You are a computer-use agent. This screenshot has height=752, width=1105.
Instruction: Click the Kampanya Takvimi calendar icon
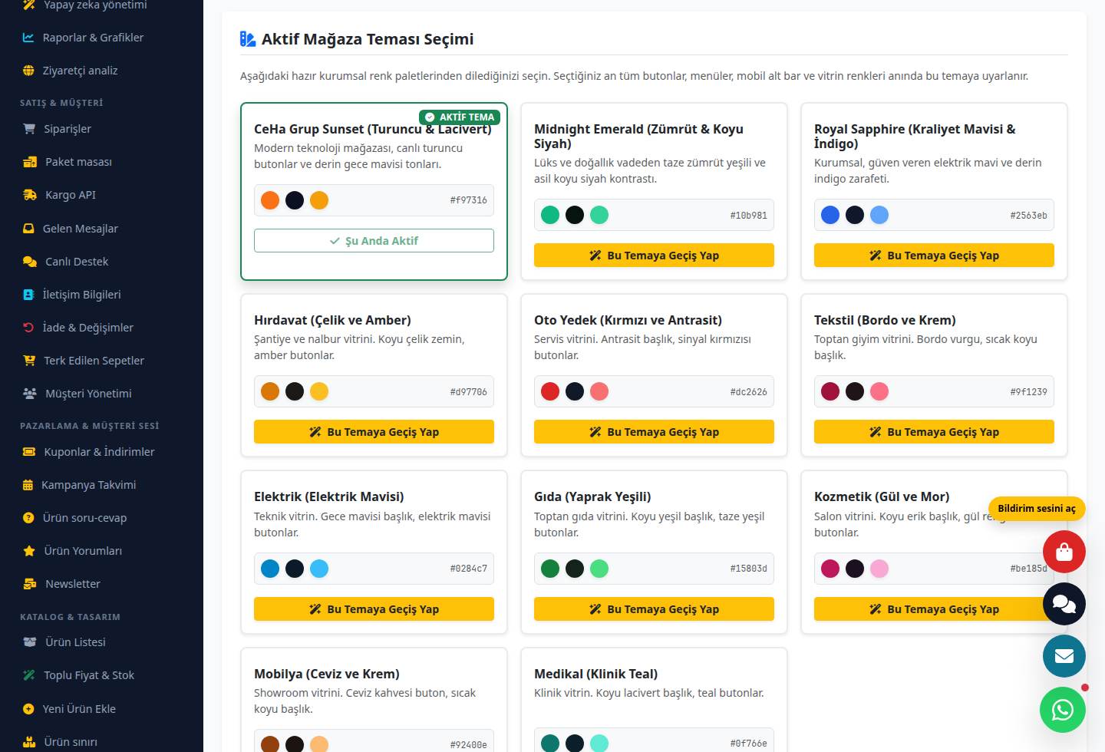[x=28, y=485]
